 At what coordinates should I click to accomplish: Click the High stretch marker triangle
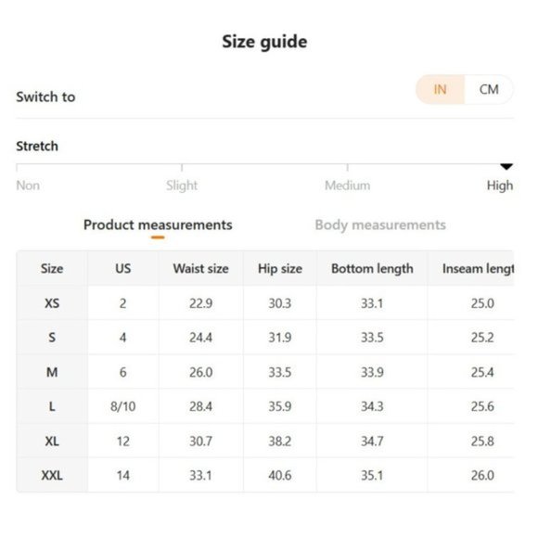click(x=506, y=167)
